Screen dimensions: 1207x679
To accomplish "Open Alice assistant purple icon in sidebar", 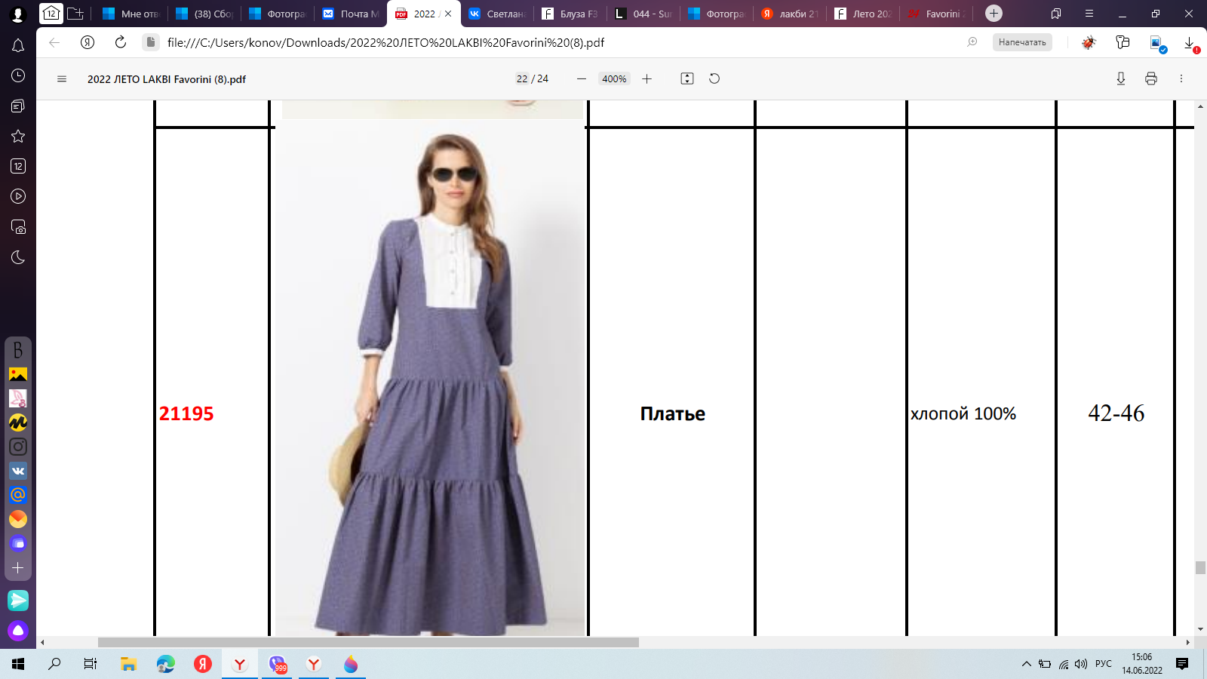I will point(18,631).
